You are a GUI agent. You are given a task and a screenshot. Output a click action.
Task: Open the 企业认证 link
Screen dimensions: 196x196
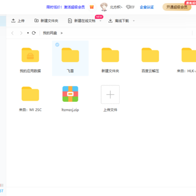[147, 7]
